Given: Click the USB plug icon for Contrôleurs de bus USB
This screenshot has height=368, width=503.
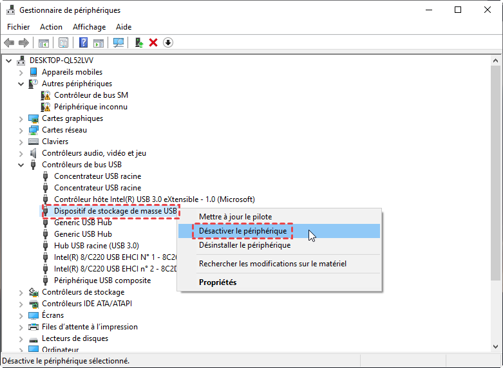Looking at the screenshot, I should (33, 165).
